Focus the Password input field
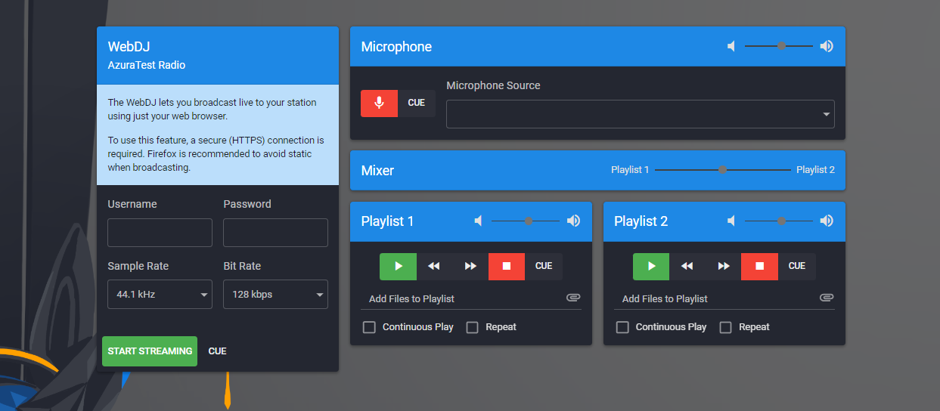This screenshot has height=411, width=940. pos(275,233)
